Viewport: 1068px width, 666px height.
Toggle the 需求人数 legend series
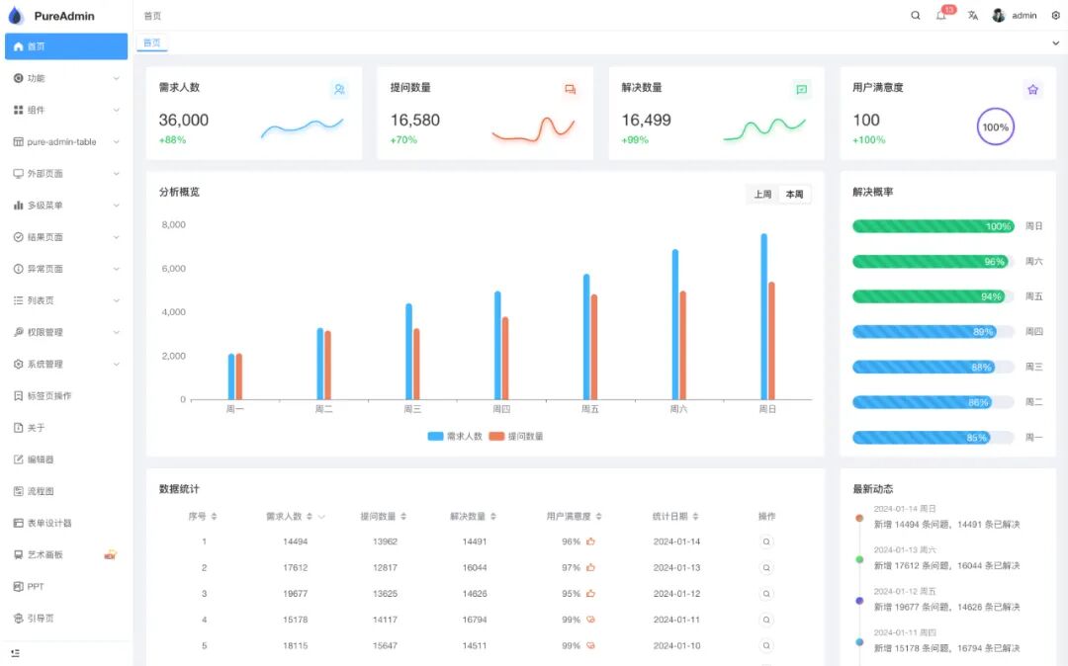pyautogui.click(x=454, y=436)
